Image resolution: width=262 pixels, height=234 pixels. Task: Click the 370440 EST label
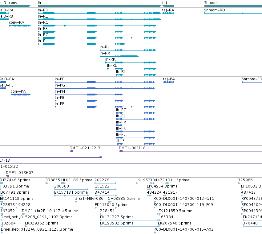(x=250, y=223)
